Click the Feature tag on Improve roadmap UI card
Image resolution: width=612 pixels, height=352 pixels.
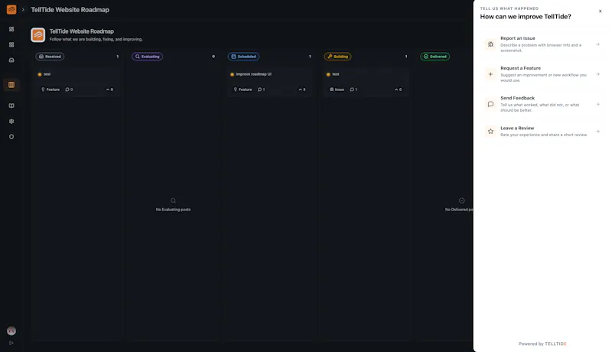click(243, 90)
